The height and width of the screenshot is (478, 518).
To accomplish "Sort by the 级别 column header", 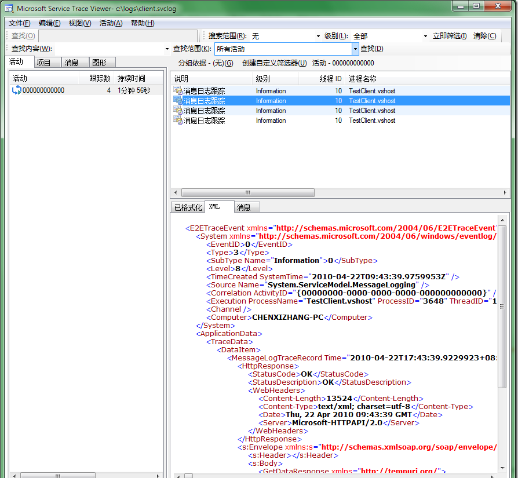I will point(276,79).
